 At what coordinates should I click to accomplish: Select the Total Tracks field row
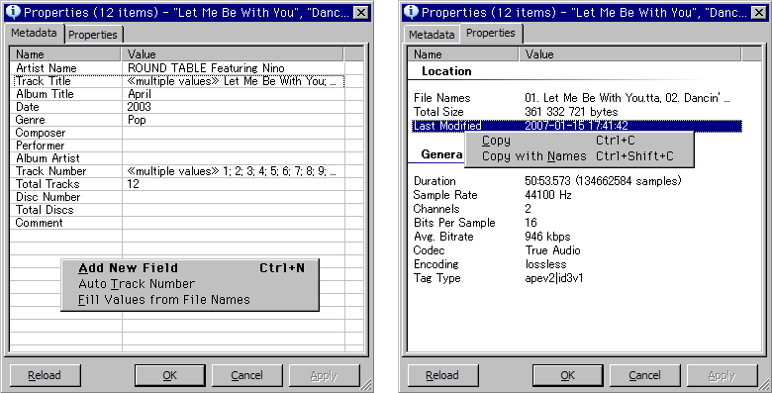(177, 184)
